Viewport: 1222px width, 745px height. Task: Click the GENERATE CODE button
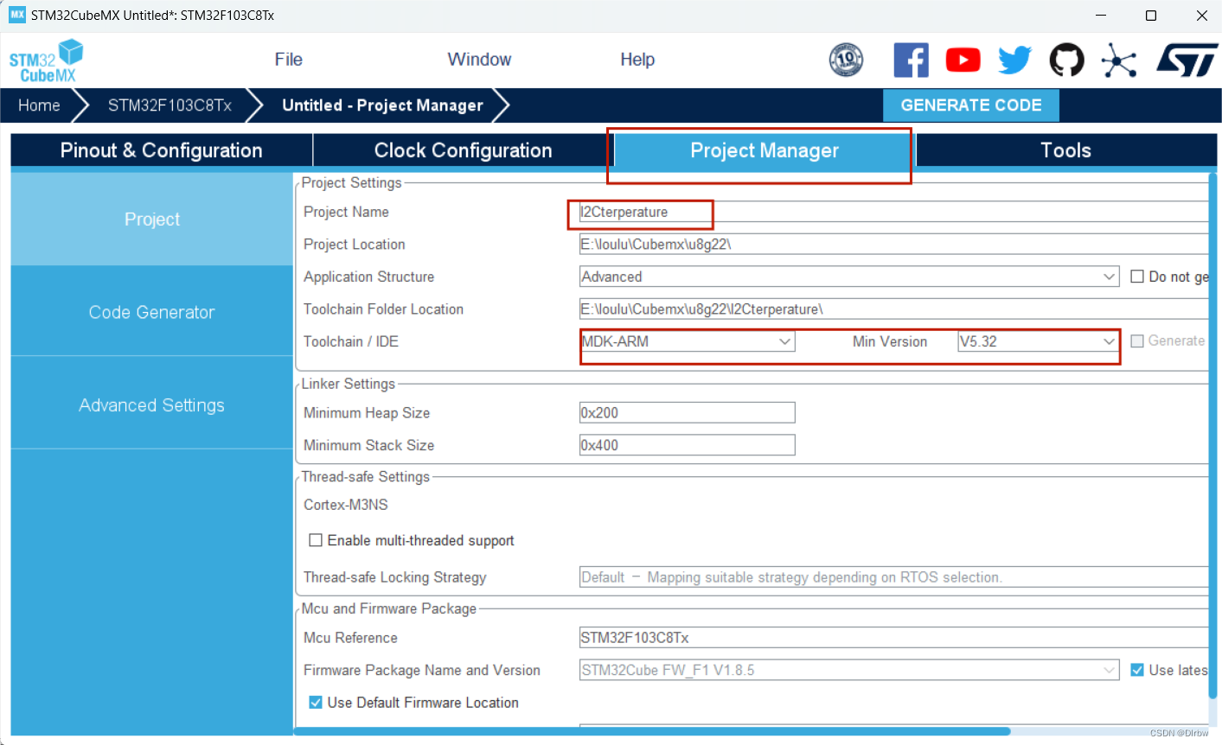point(970,105)
